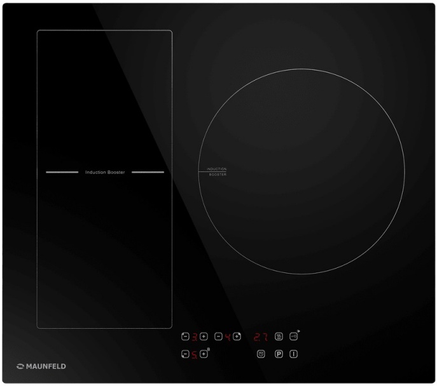Tap the keep-warm heat function icon
Screen dimensions: 437x386
279,336
